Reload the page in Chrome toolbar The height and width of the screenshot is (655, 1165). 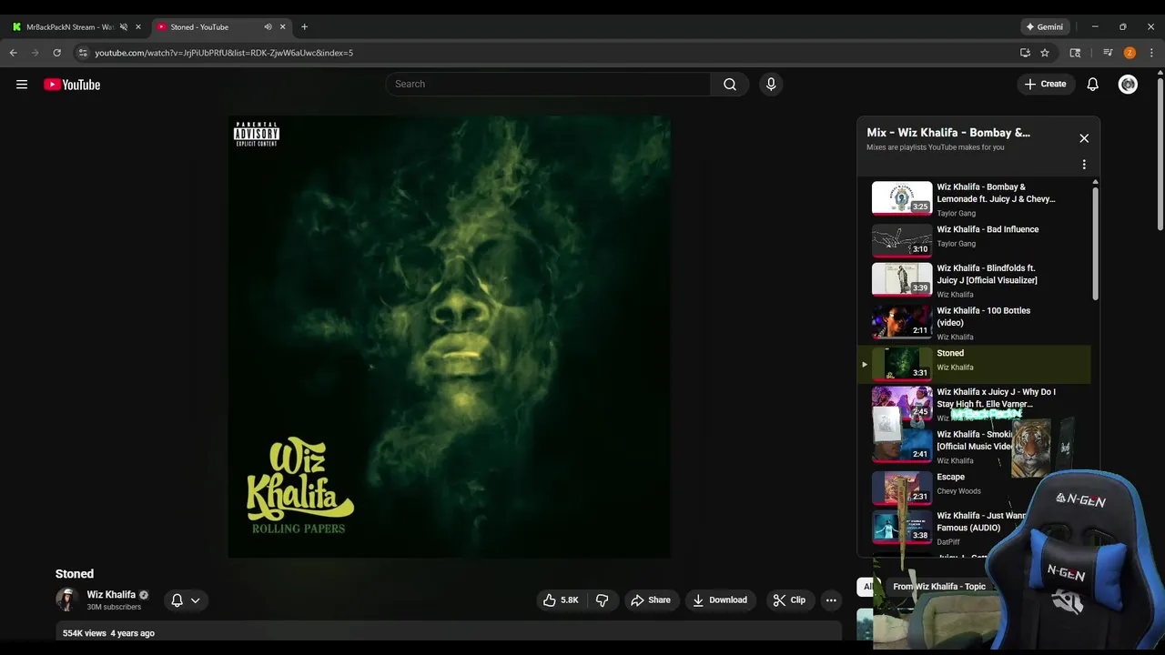[x=56, y=53]
